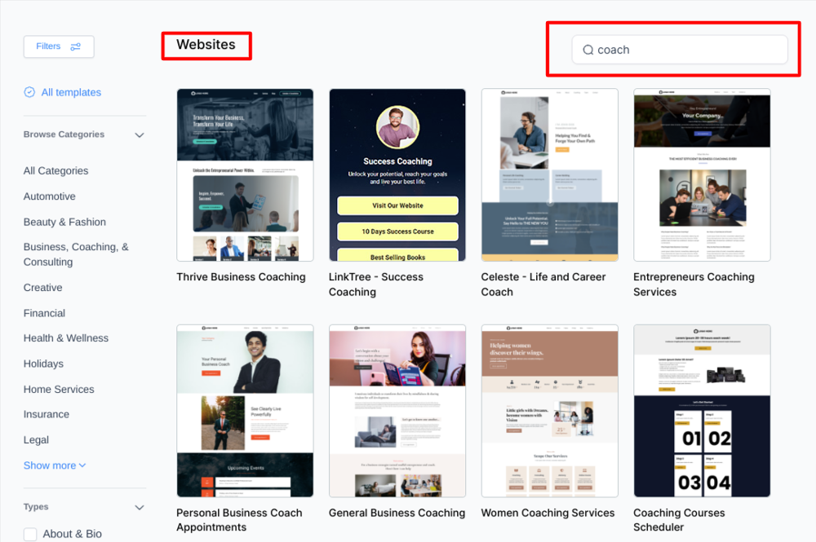Choose the Automotive category
The height and width of the screenshot is (542, 816).
coord(50,196)
